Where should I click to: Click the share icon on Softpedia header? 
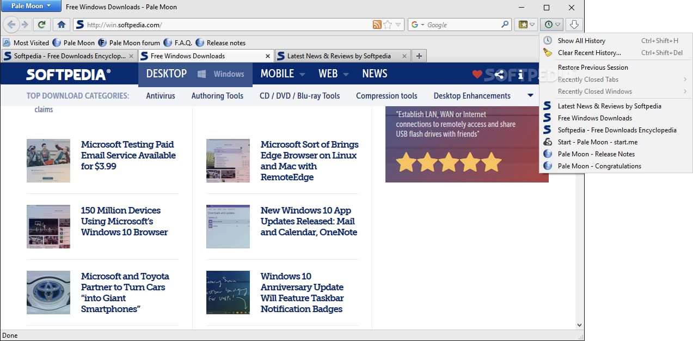coord(499,75)
